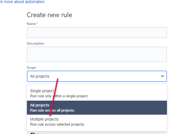Click the chevron arrow in Scope field

pos(162,76)
